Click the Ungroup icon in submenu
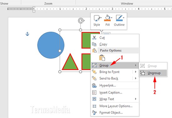Image resolution: width=172 pixels, height=118 pixels. pos(143,73)
